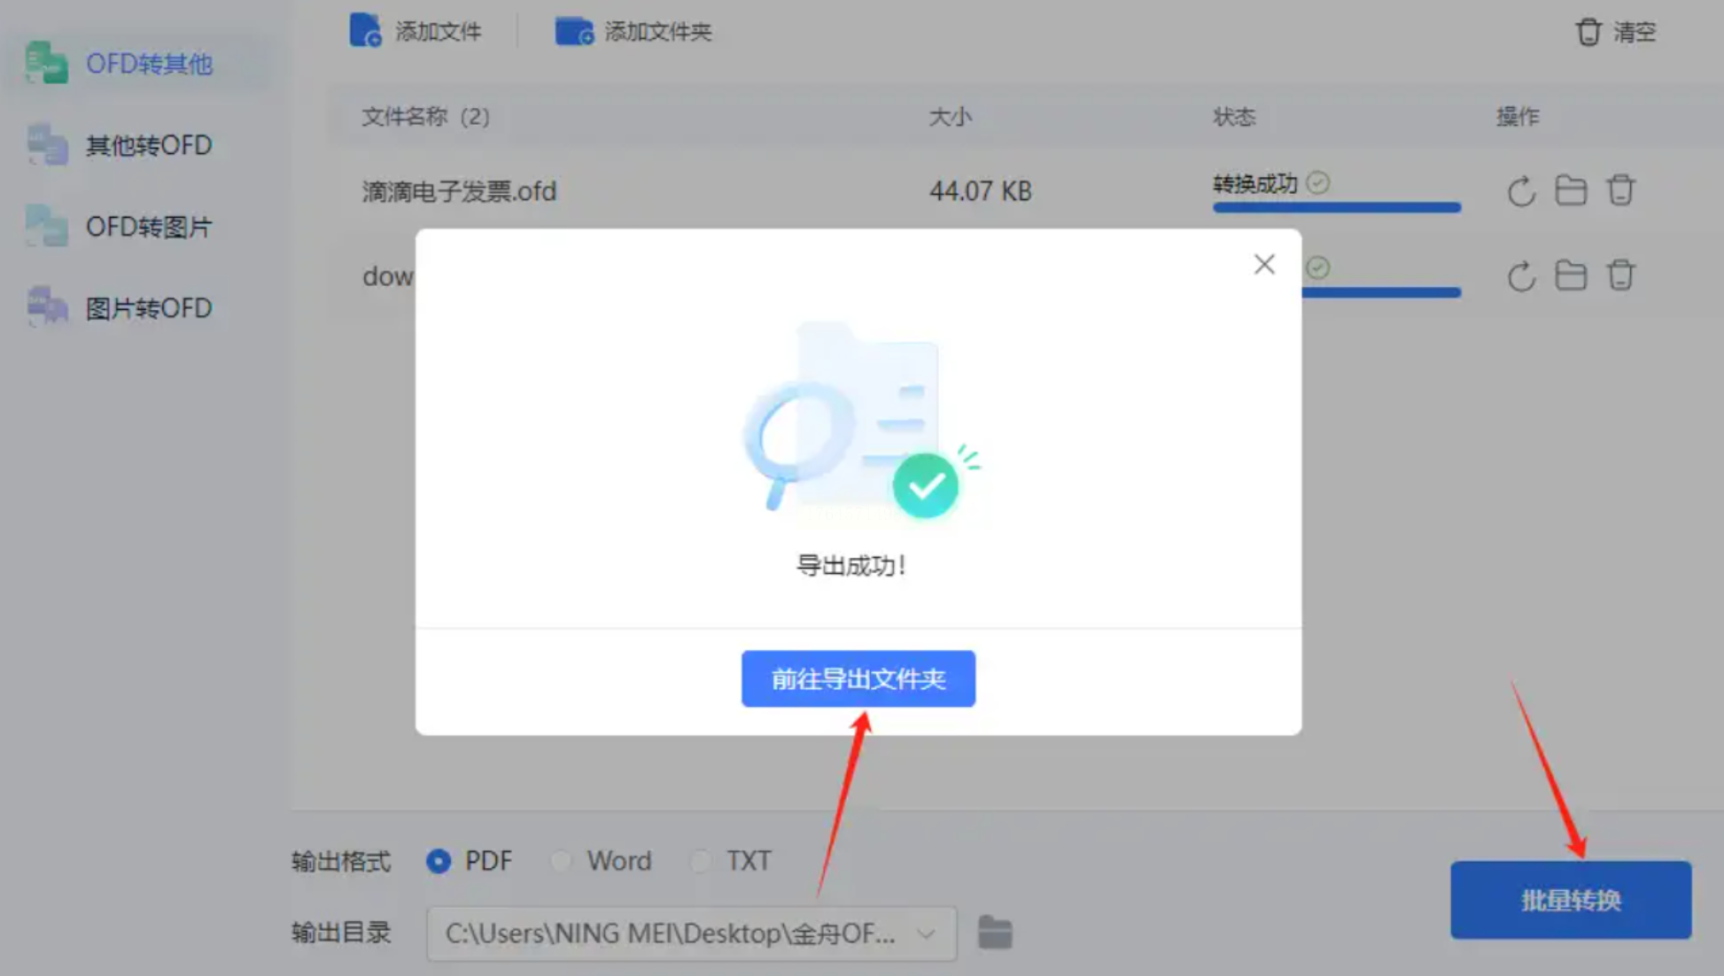This screenshot has height=976, width=1724.
Task: Switch to OFD转其他 mode
Action: 148,64
